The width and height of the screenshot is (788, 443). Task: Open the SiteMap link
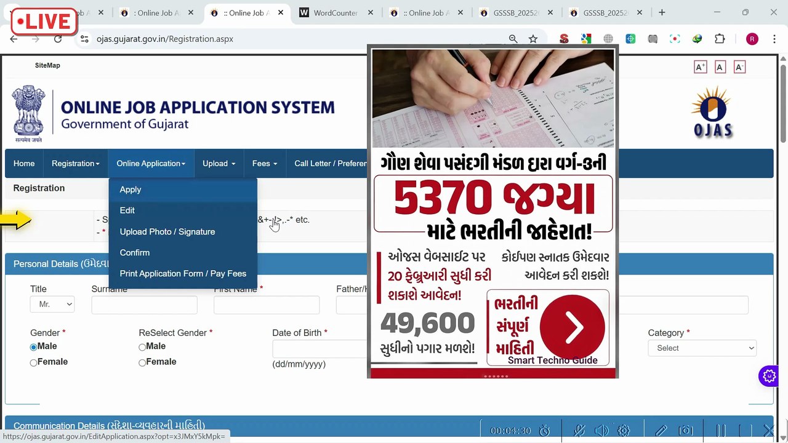(47, 65)
